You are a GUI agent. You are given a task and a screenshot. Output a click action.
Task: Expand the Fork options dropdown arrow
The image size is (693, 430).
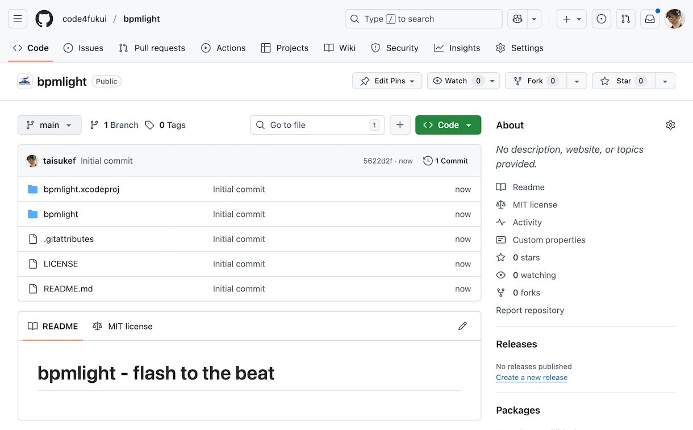577,81
